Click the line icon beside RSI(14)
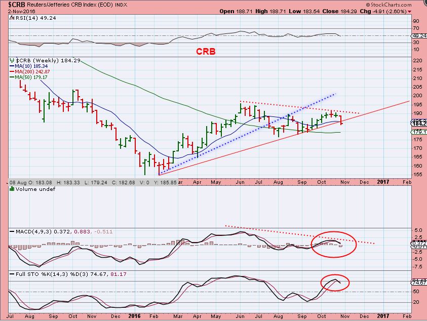 pyautogui.click(x=12, y=18)
